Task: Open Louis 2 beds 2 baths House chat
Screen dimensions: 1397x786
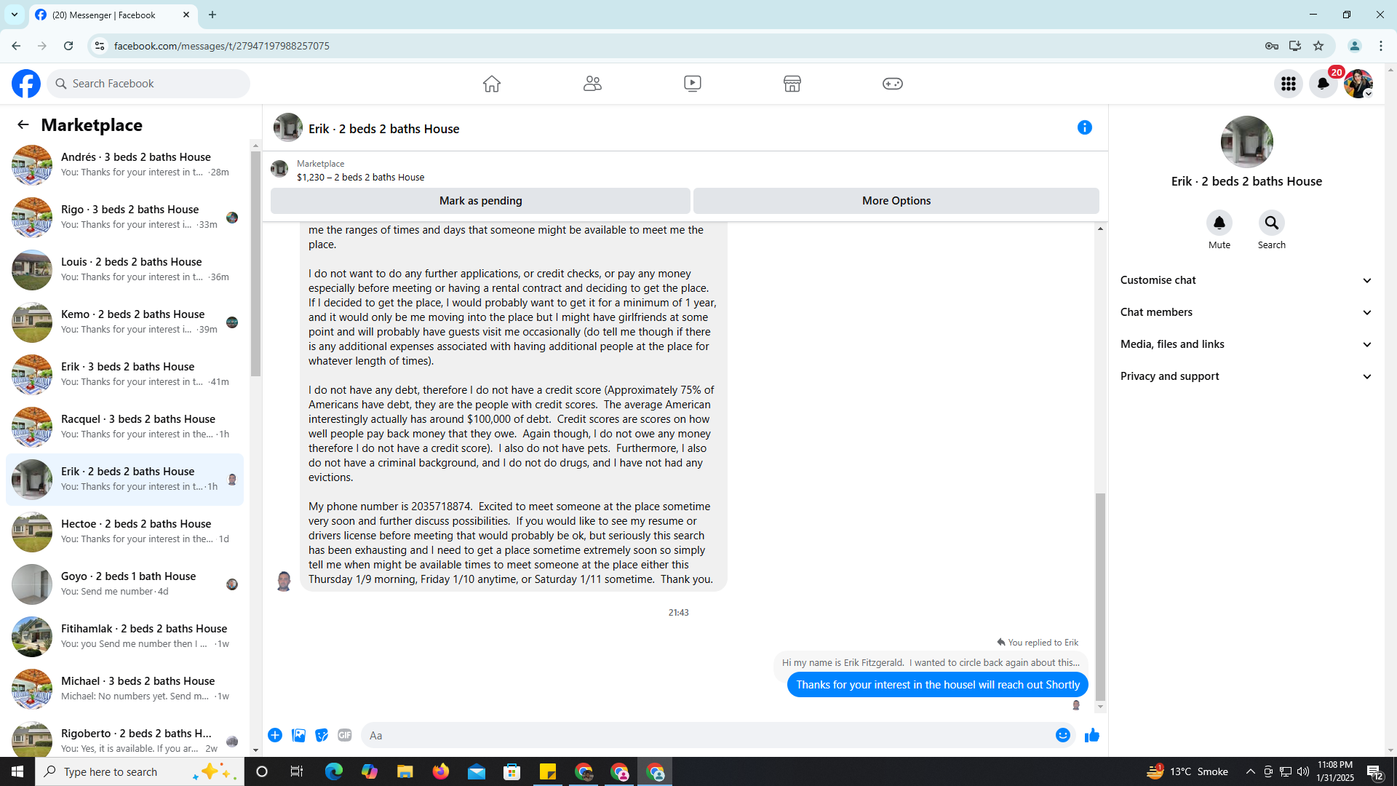Action: (x=124, y=269)
